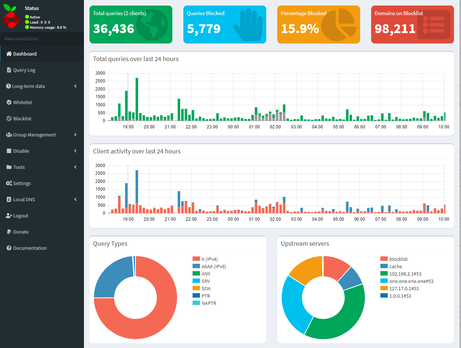Open the Donate link
461x348 pixels.
coord(42,232)
